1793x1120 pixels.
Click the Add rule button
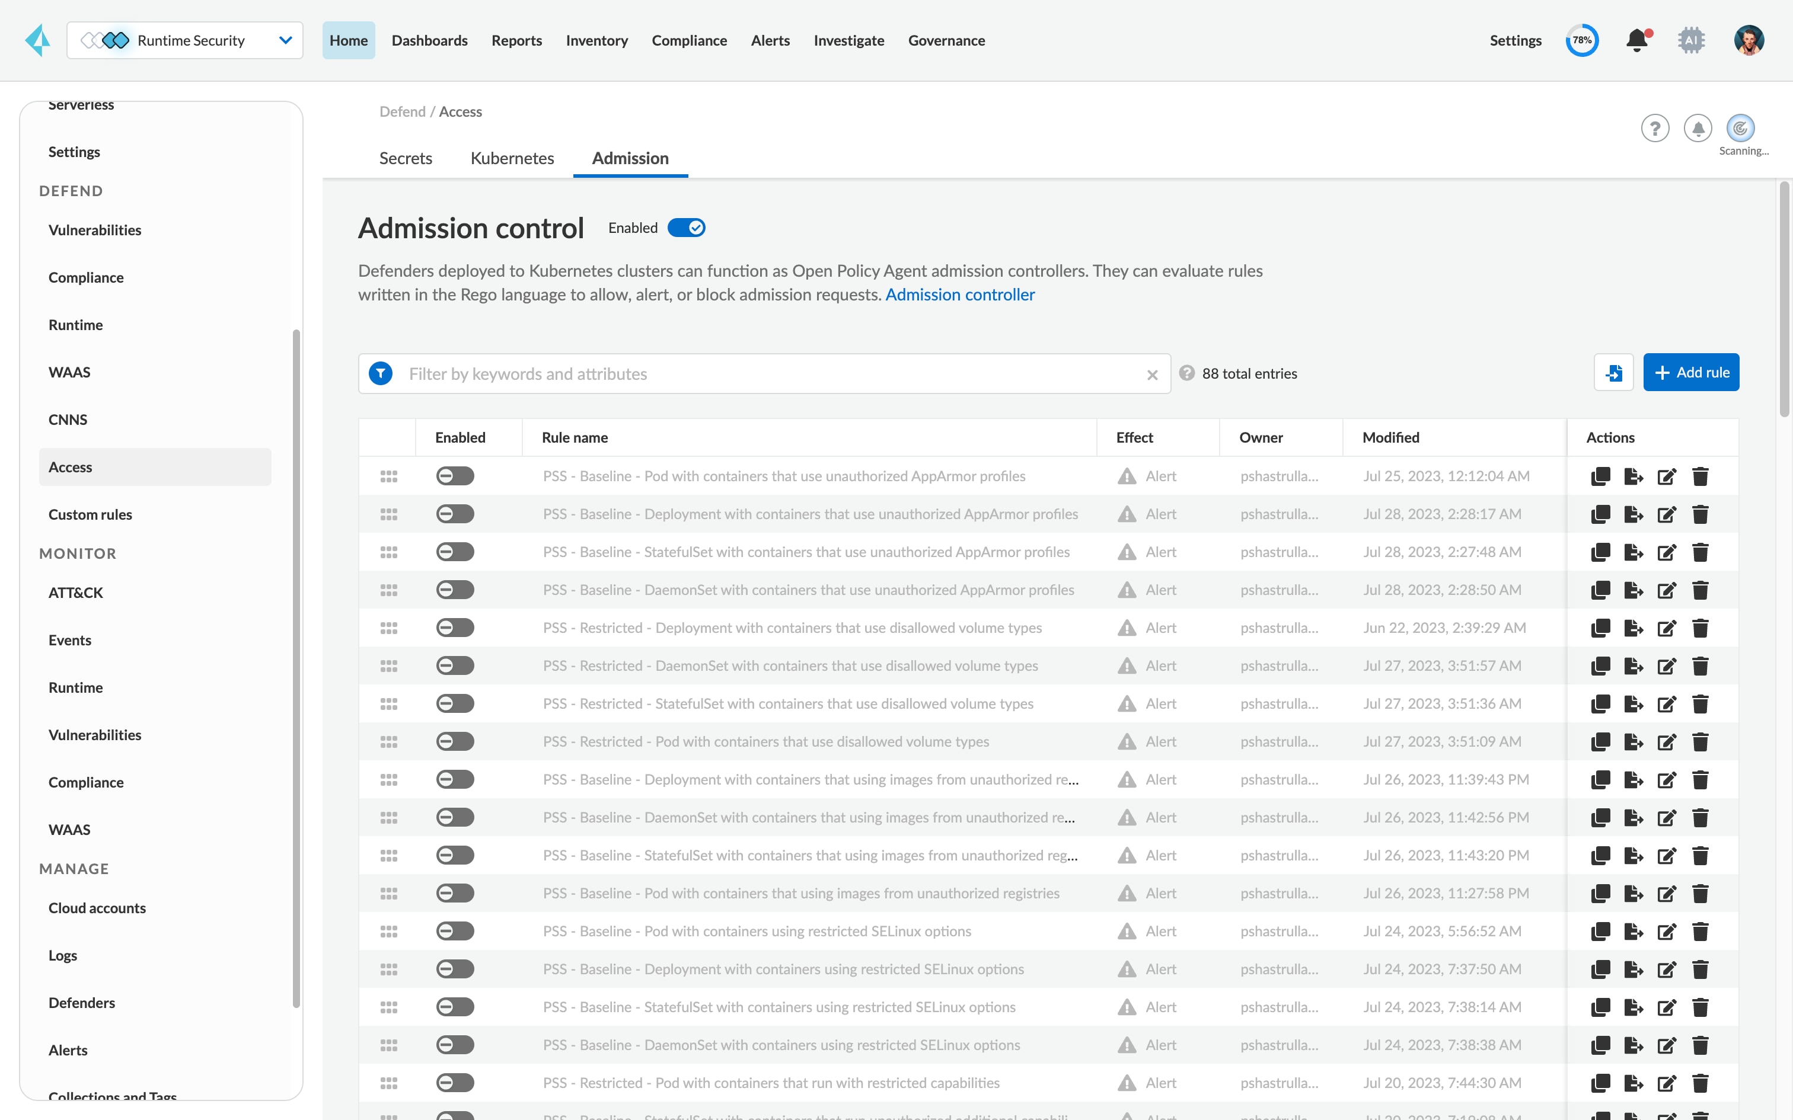point(1691,373)
